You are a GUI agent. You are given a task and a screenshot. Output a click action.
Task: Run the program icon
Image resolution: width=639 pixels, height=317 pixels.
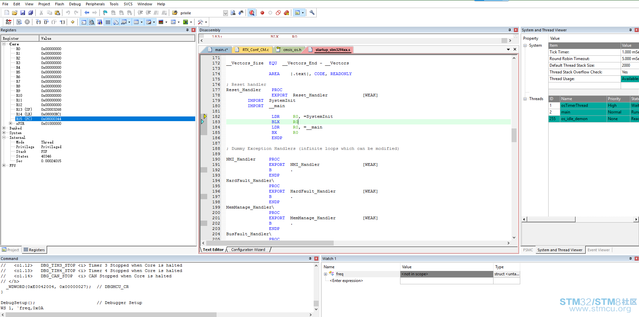point(19,22)
